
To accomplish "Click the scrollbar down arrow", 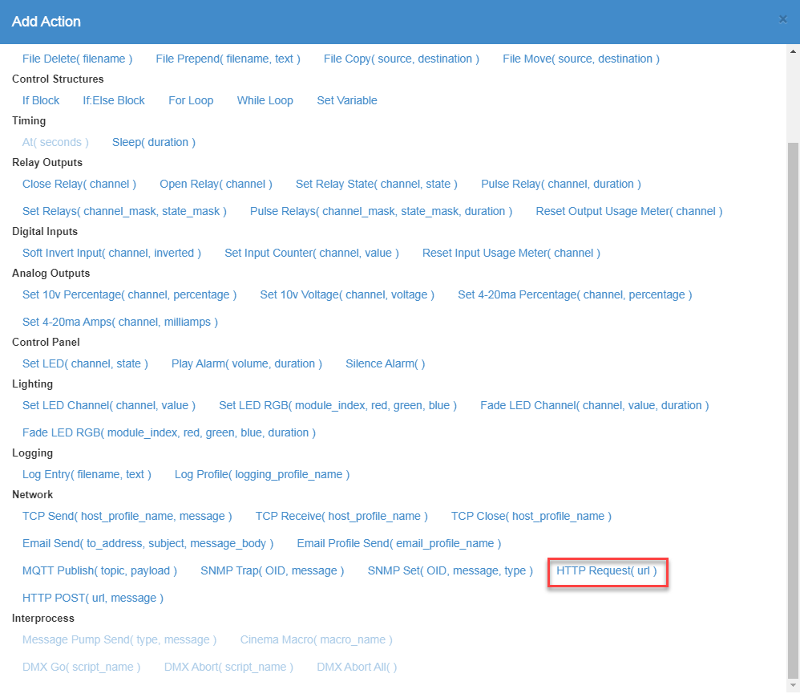I will 793,685.
